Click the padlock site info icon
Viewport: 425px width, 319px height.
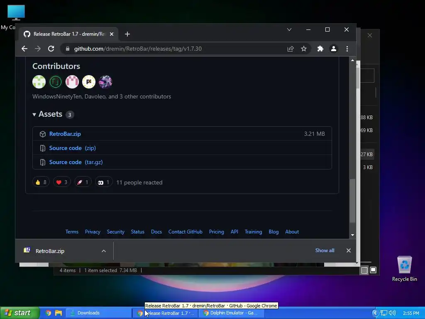[68, 49]
